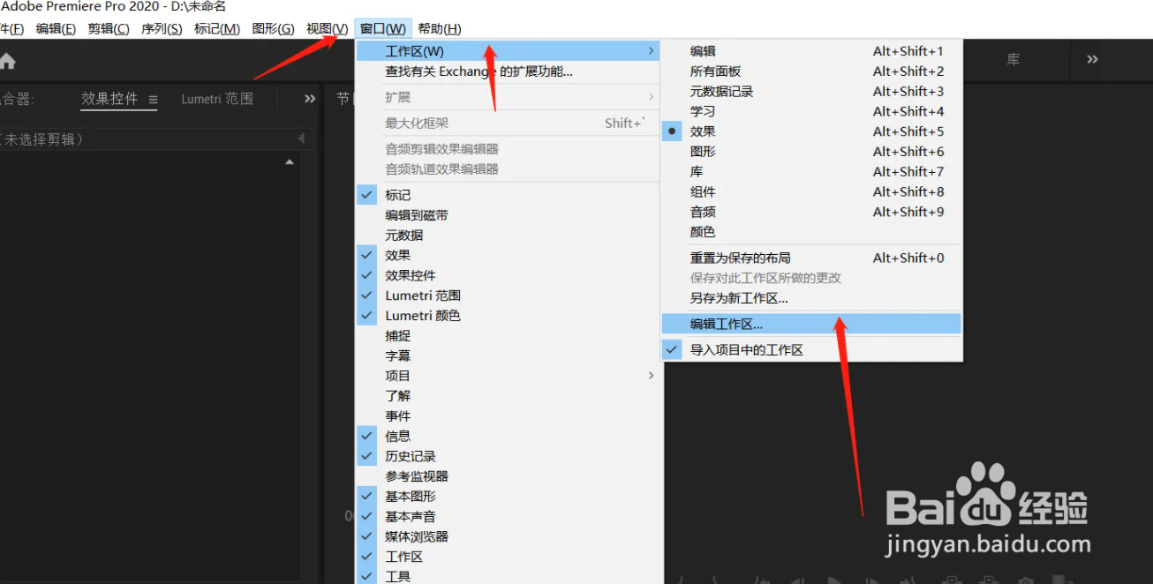Enable the 字幕 panel checkbox
Screen dimensions: 1153x584
[x=398, y=355]
